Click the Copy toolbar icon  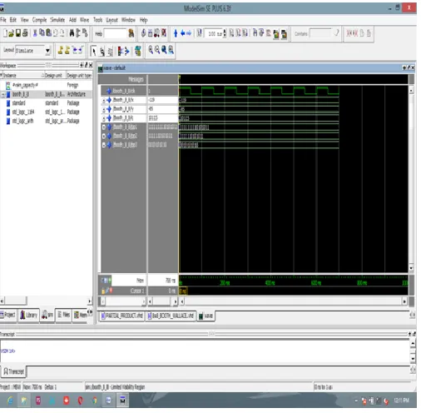tap(42, 33)
